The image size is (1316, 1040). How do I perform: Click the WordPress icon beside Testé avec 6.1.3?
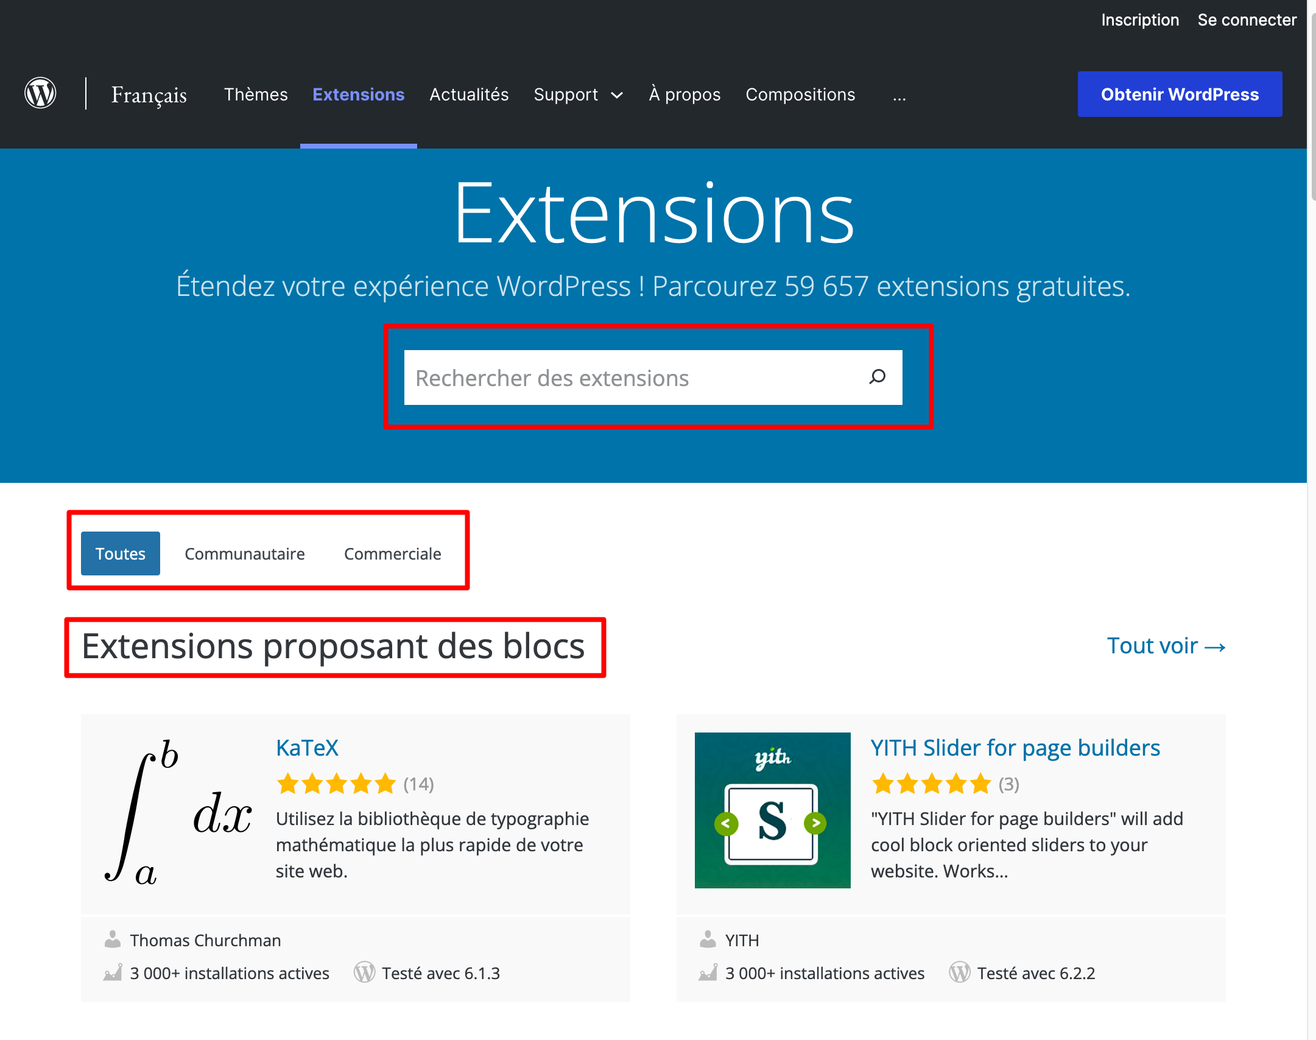pyautogui.click(x=364, y=972)
